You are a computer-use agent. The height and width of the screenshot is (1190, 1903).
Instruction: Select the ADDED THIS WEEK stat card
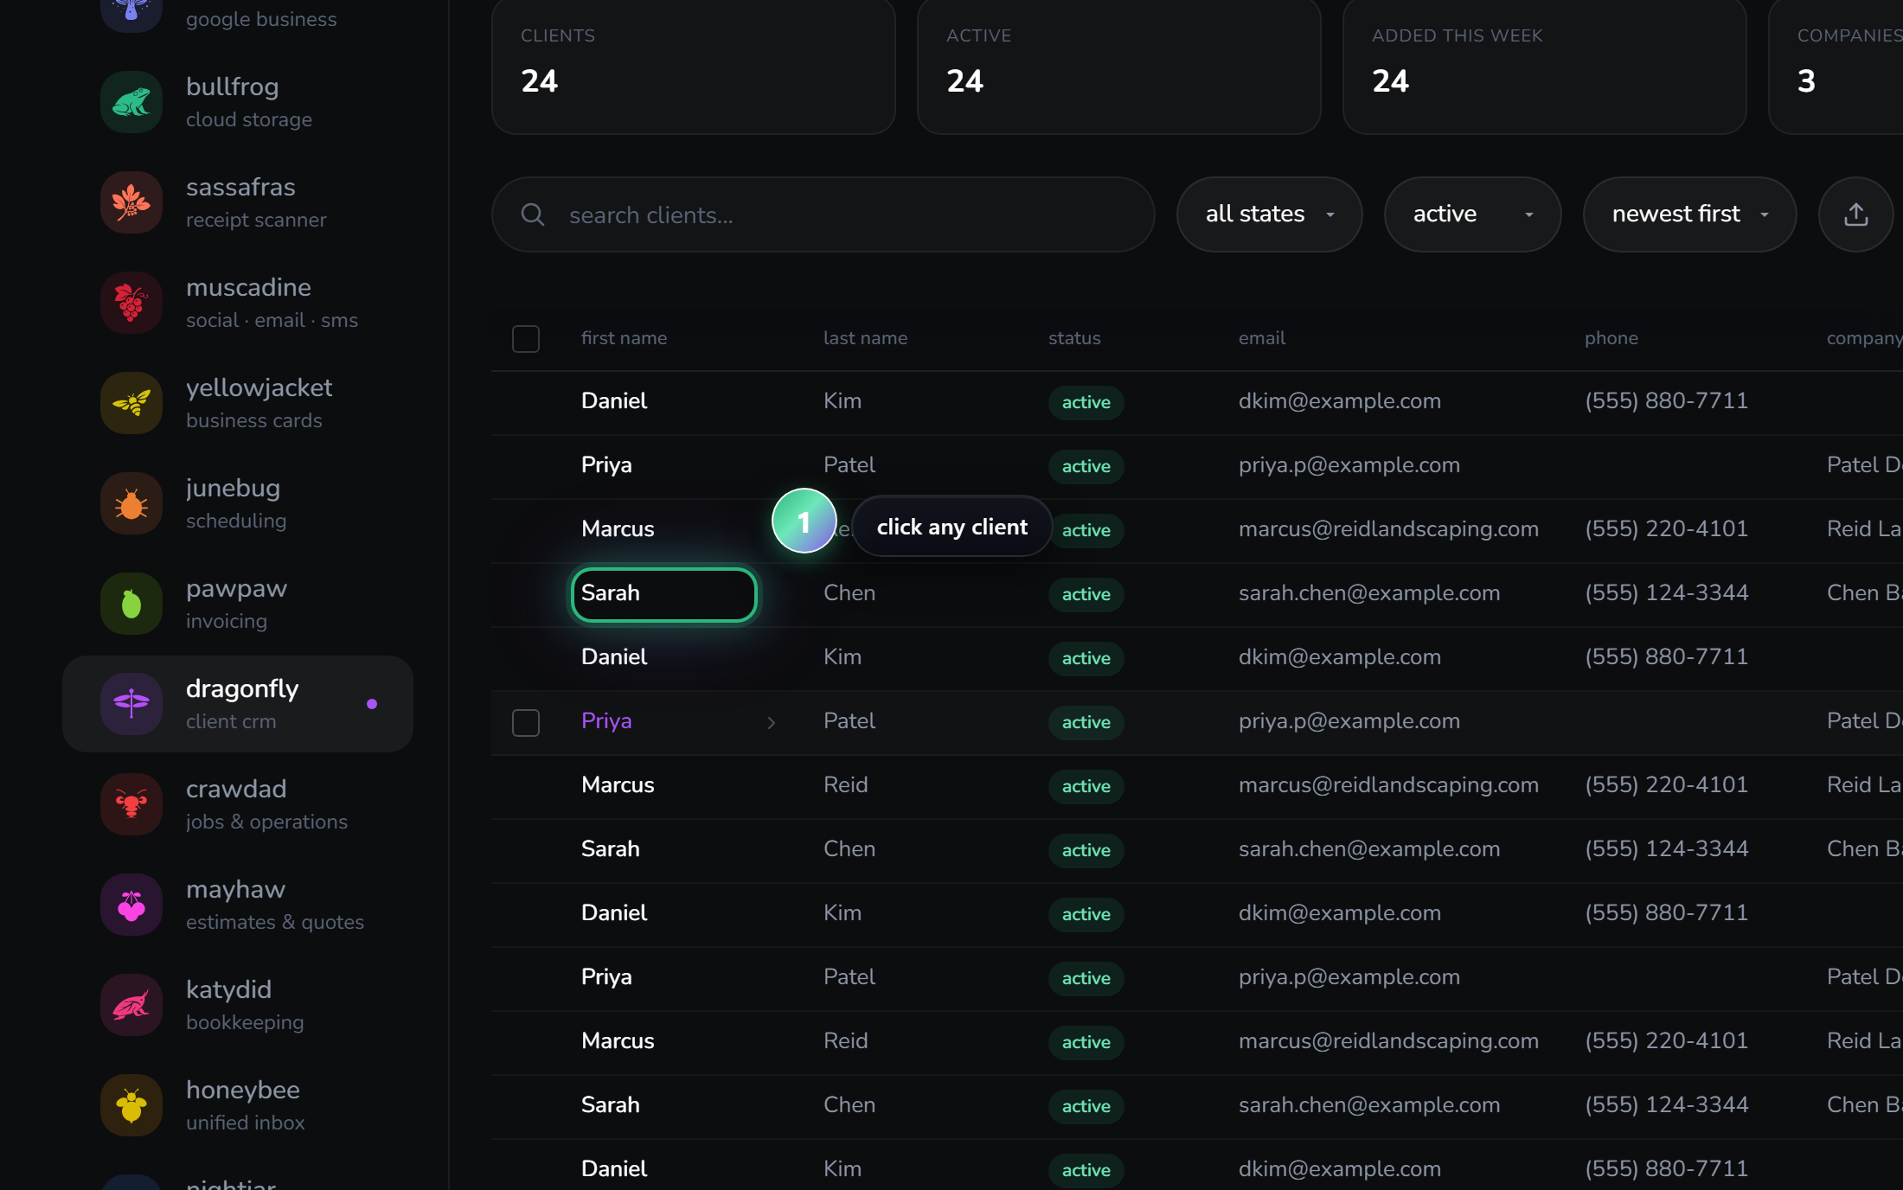tap(1545, 66)
